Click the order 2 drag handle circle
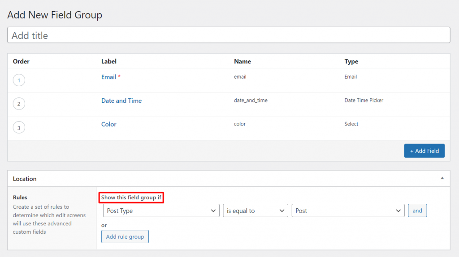 (x=19, y=104)
